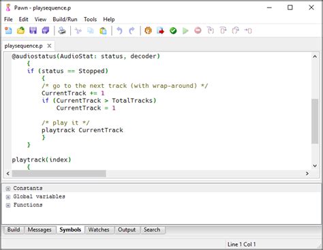Open the Help menu
323x250 pixels.
[x=109, y=19]
